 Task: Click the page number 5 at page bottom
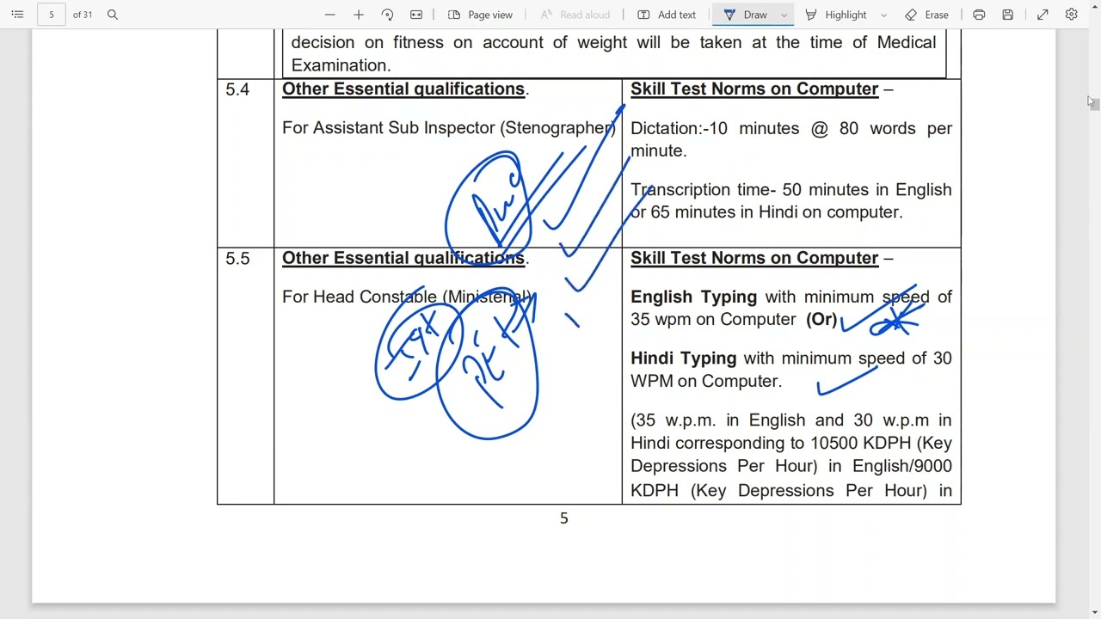tap(564, 518)
